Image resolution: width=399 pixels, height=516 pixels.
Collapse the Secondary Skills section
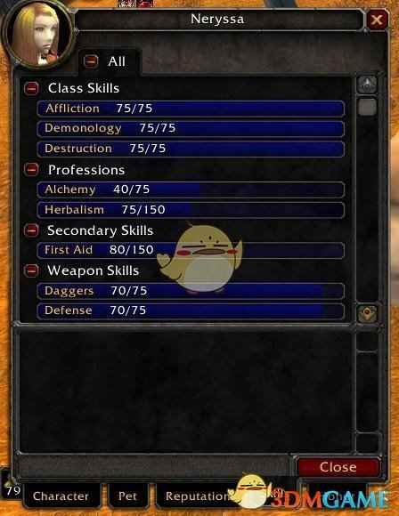[x=32, y=230]
